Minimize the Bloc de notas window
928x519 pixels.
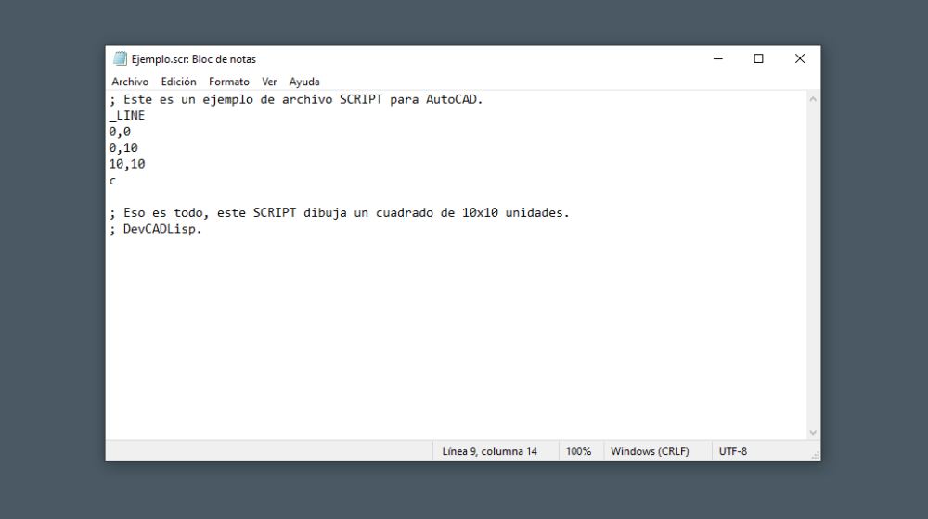point(717,58)
